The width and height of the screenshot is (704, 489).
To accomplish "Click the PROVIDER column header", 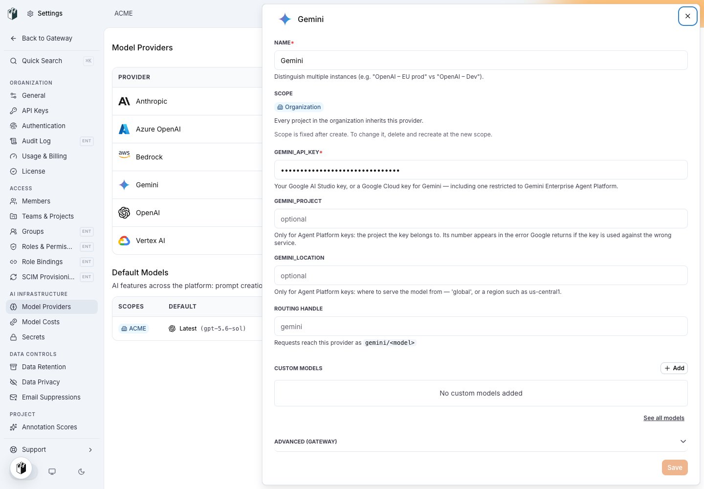I will pyautogui.click(x=134, y=77).
